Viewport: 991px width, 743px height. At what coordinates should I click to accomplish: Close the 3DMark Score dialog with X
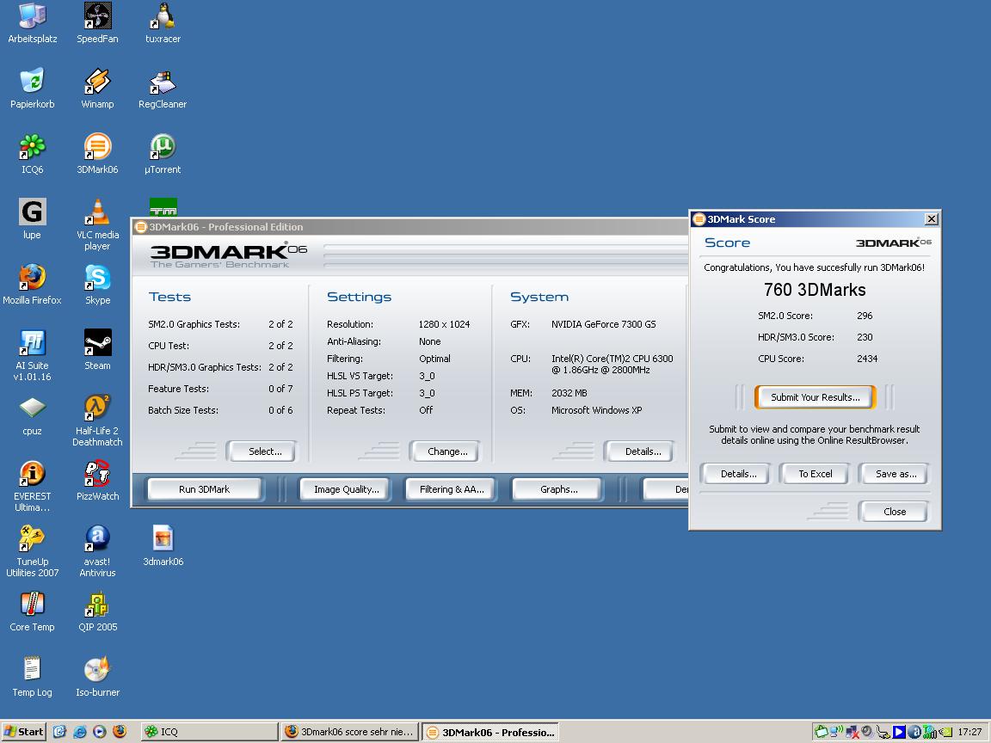click(931, 219)
